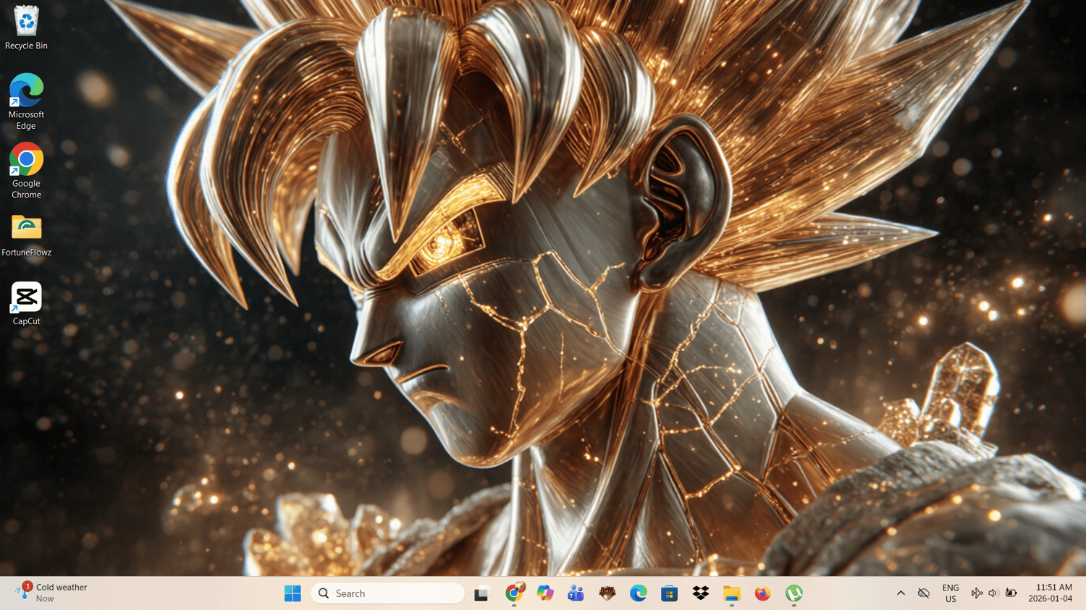Image resolution: width=1086 pixels, height=610 pixels.
Task: Open Microsoft Edge from the taskbar
Action: [639, 593]
